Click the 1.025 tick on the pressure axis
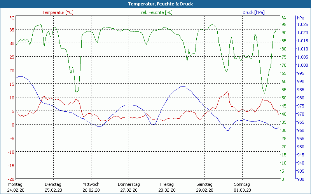The height and width of the screenshot is (194, 311). click(x=302, y=24)
